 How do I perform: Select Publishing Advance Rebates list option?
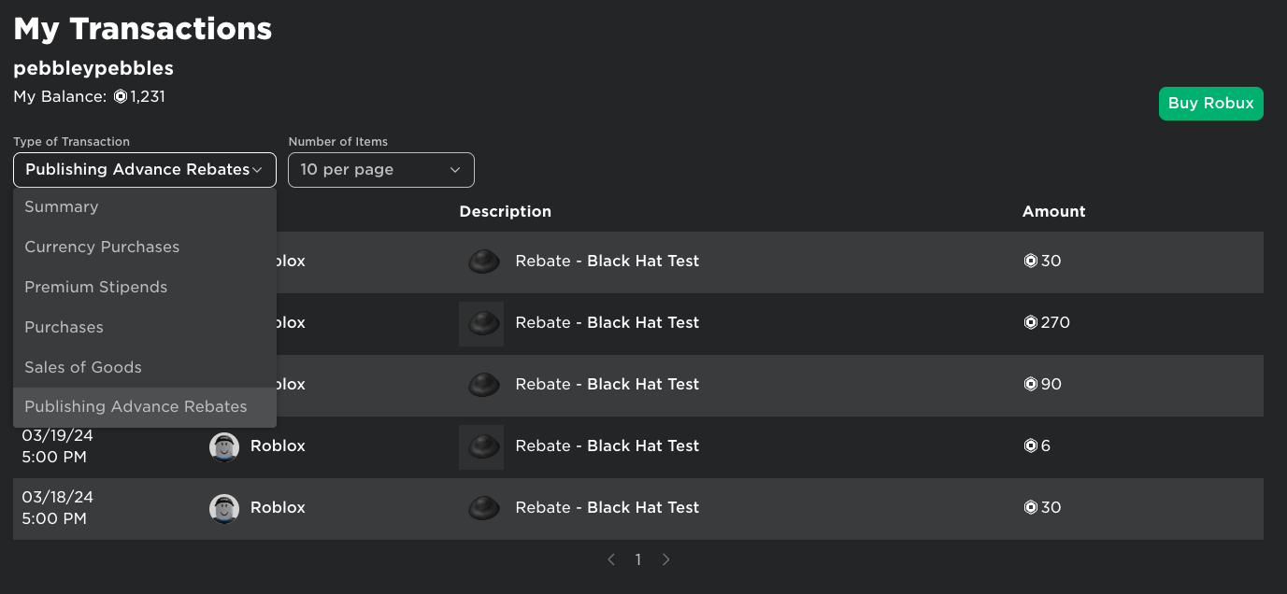point(136,407)
